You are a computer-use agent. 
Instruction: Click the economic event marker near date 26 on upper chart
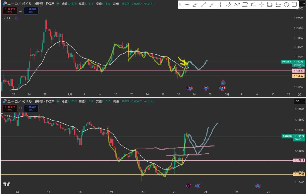[206, 88]
